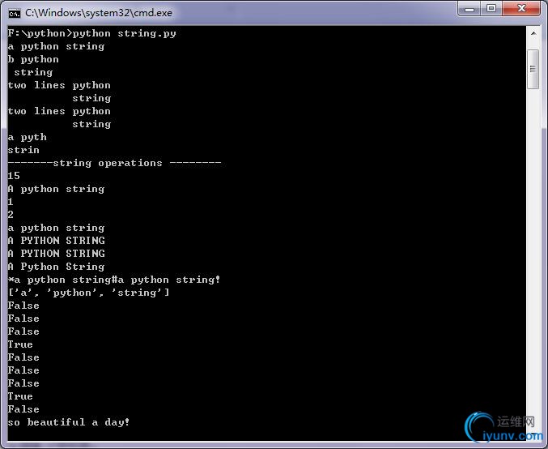
Task: Click the 'a pyth' output line
Action: click(x=28, y=137)
